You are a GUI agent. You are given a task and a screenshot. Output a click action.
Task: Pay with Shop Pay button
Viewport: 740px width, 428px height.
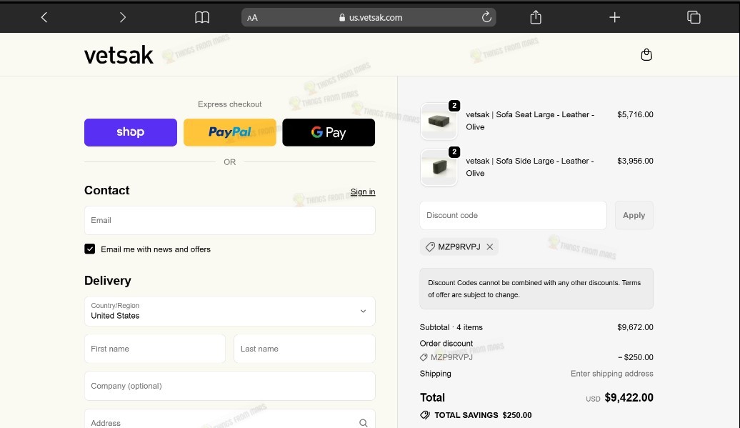pos(131,132)
